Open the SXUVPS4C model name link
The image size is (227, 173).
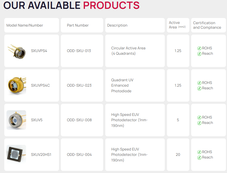pos(40,85)
